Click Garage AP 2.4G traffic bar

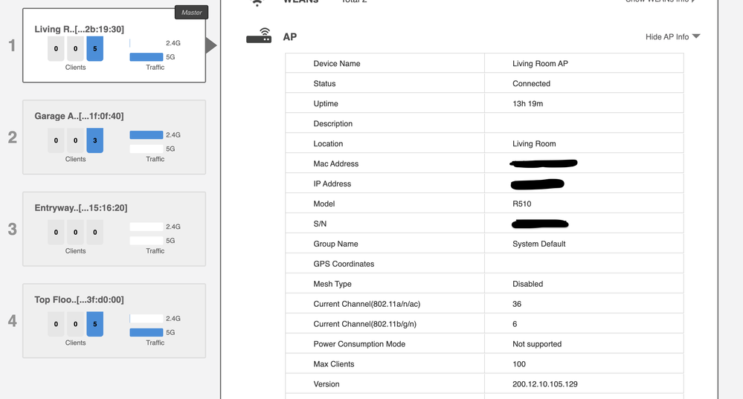tap(146, 135)
